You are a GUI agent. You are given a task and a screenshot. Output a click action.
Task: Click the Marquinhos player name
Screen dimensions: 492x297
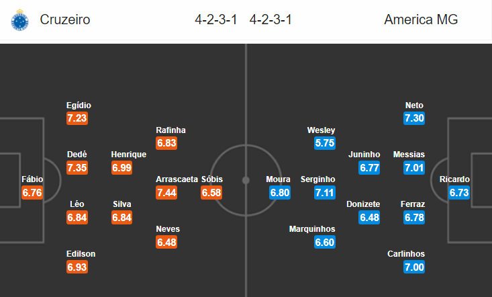coord(312,229)
